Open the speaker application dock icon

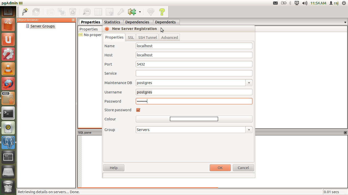[x=8, y=128]
